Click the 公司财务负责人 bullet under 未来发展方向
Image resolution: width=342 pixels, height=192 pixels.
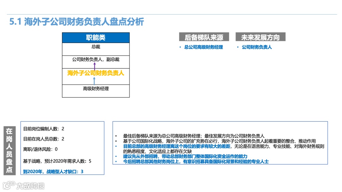point(257,47)
